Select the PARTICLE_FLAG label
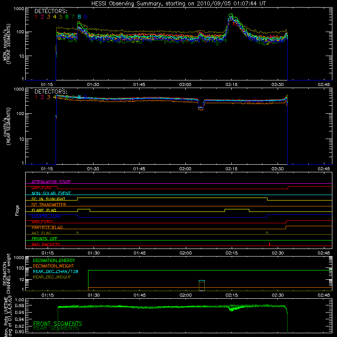This screenshot has height=337, width=337. pyautogui.click(x=47, y=227)
